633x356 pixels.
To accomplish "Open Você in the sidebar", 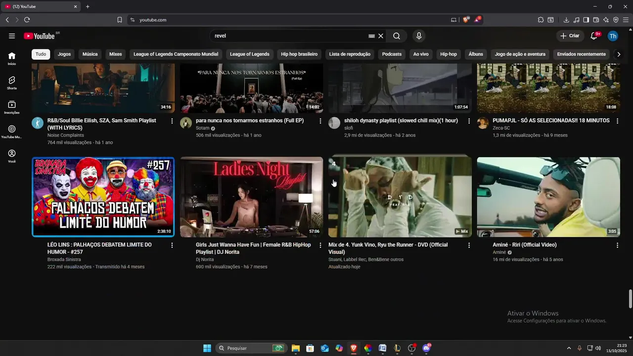I will 12,156.
